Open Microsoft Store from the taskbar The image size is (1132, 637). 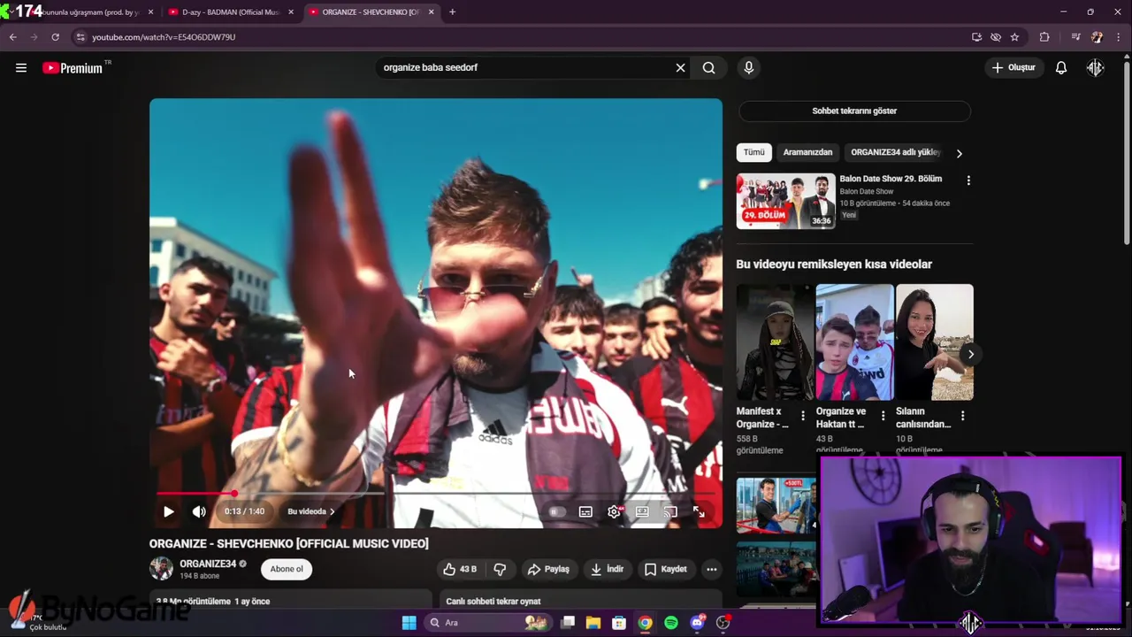tap(619, 623)
